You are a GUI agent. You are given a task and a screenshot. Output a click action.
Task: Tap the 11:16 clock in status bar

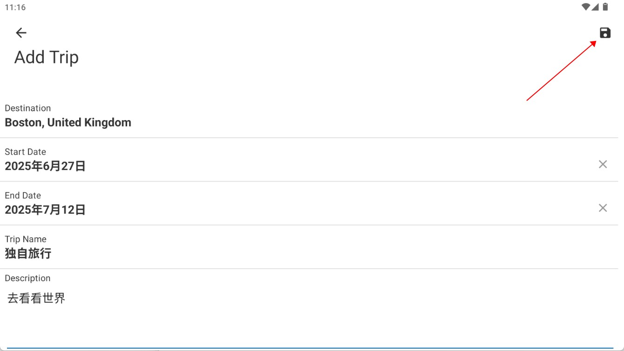point(15,7)
